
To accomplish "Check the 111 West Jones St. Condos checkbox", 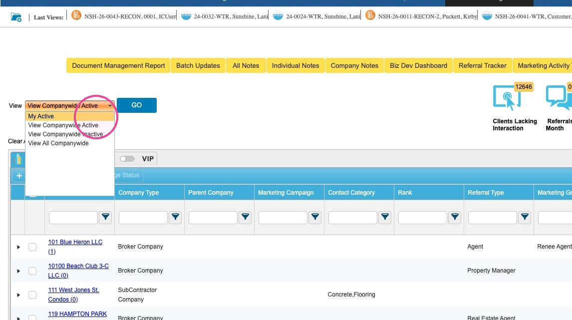I will [32, 295].
